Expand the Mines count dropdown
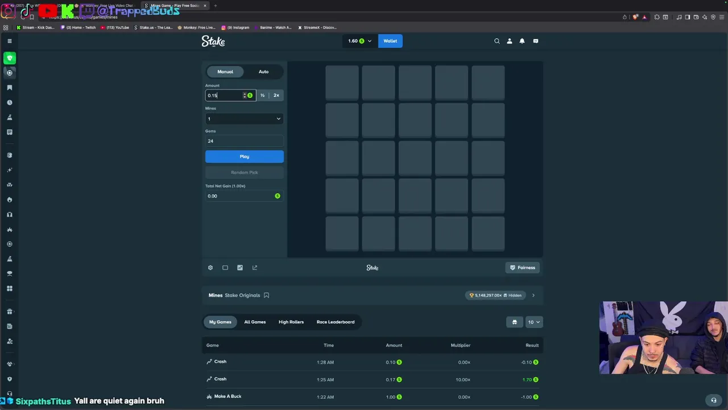This screenshot has width=728, height=410. point(244,118)
